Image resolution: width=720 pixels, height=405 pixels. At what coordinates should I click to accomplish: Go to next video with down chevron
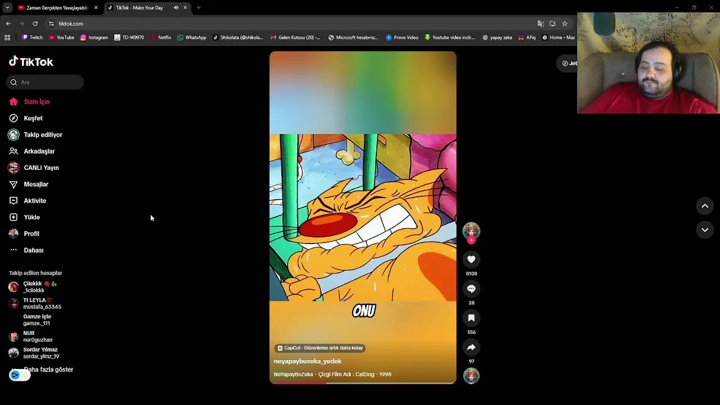pos(705,230)
